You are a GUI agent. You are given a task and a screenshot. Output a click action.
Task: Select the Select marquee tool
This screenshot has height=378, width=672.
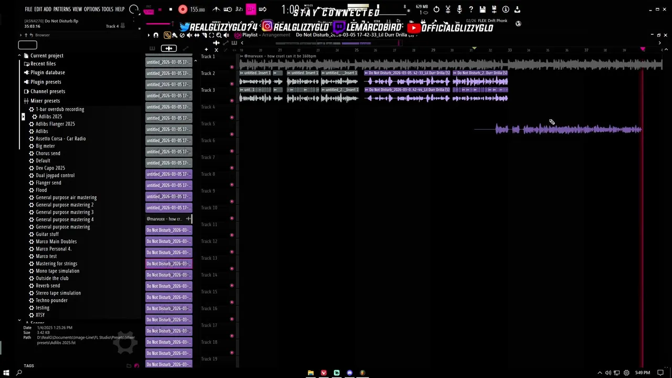tap(212, 35)
